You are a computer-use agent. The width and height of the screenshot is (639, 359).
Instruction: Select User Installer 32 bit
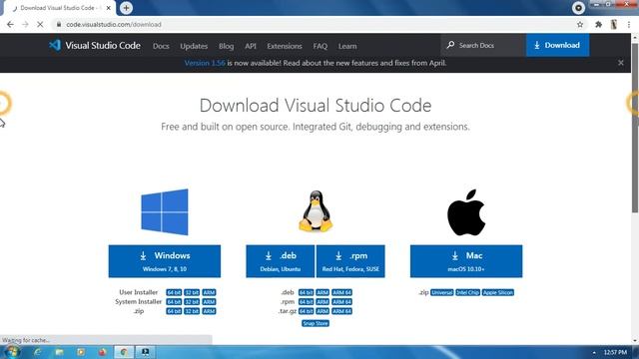(x=192, y=292)
